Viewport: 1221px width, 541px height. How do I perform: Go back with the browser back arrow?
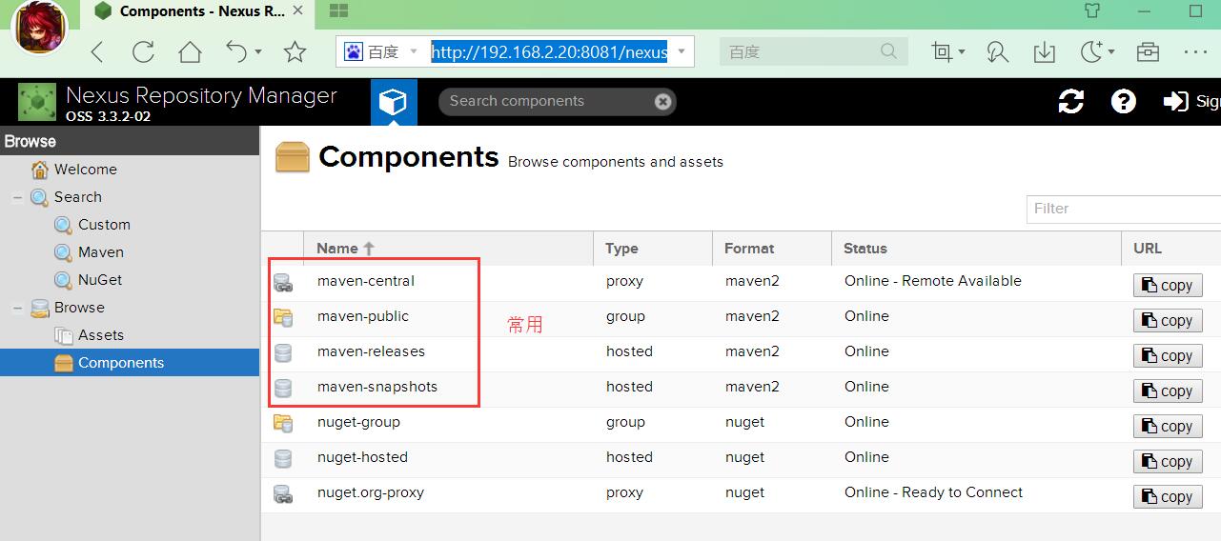click(97, 51)
